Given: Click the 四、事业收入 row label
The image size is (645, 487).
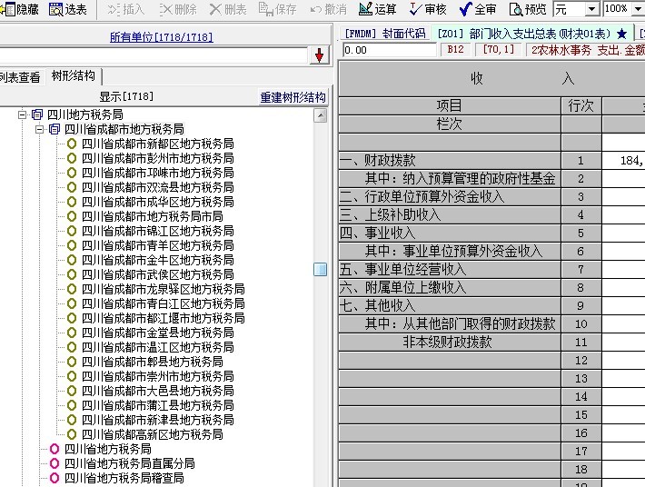Looking at the screenshot, I should [x=450, y=234].
